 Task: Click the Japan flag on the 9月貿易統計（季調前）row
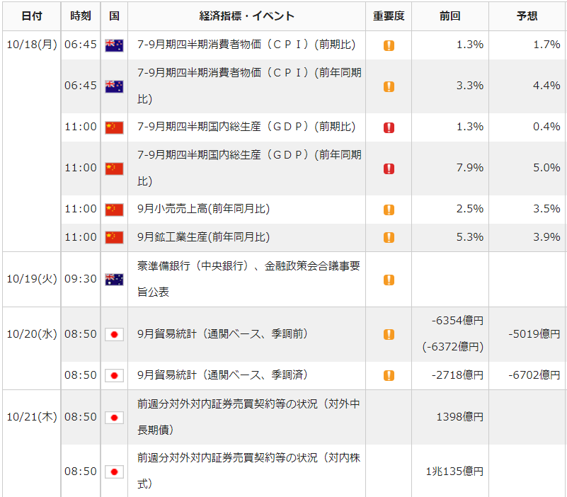click(114, 333)
